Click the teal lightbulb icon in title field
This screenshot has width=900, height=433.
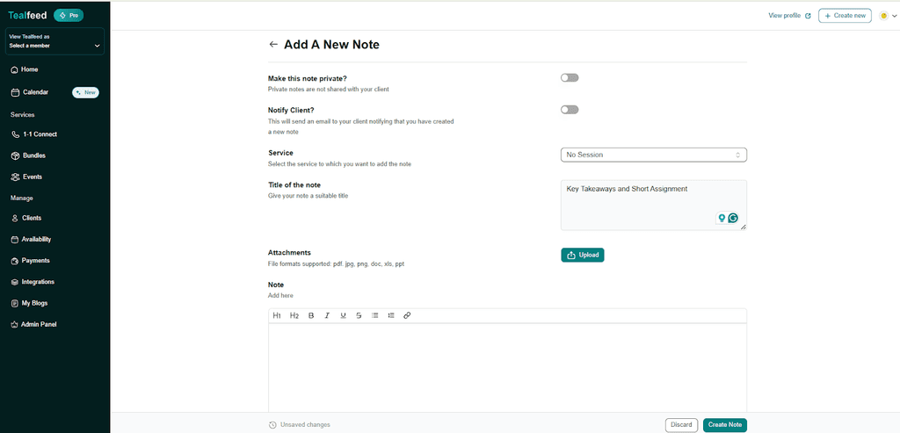[x=722, y=218]
